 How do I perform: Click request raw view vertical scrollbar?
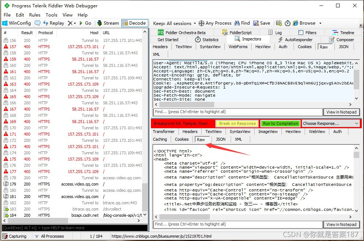click(x=356, y=79)
